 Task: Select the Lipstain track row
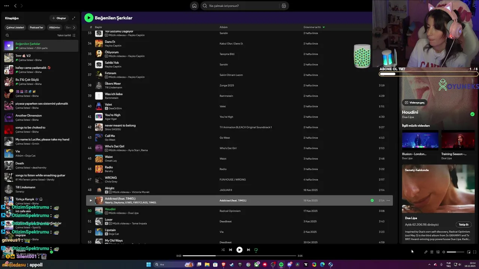239,232
